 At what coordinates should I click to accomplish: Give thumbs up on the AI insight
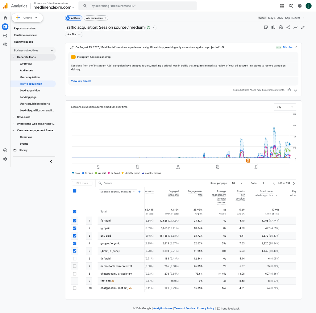click(289, 90)
